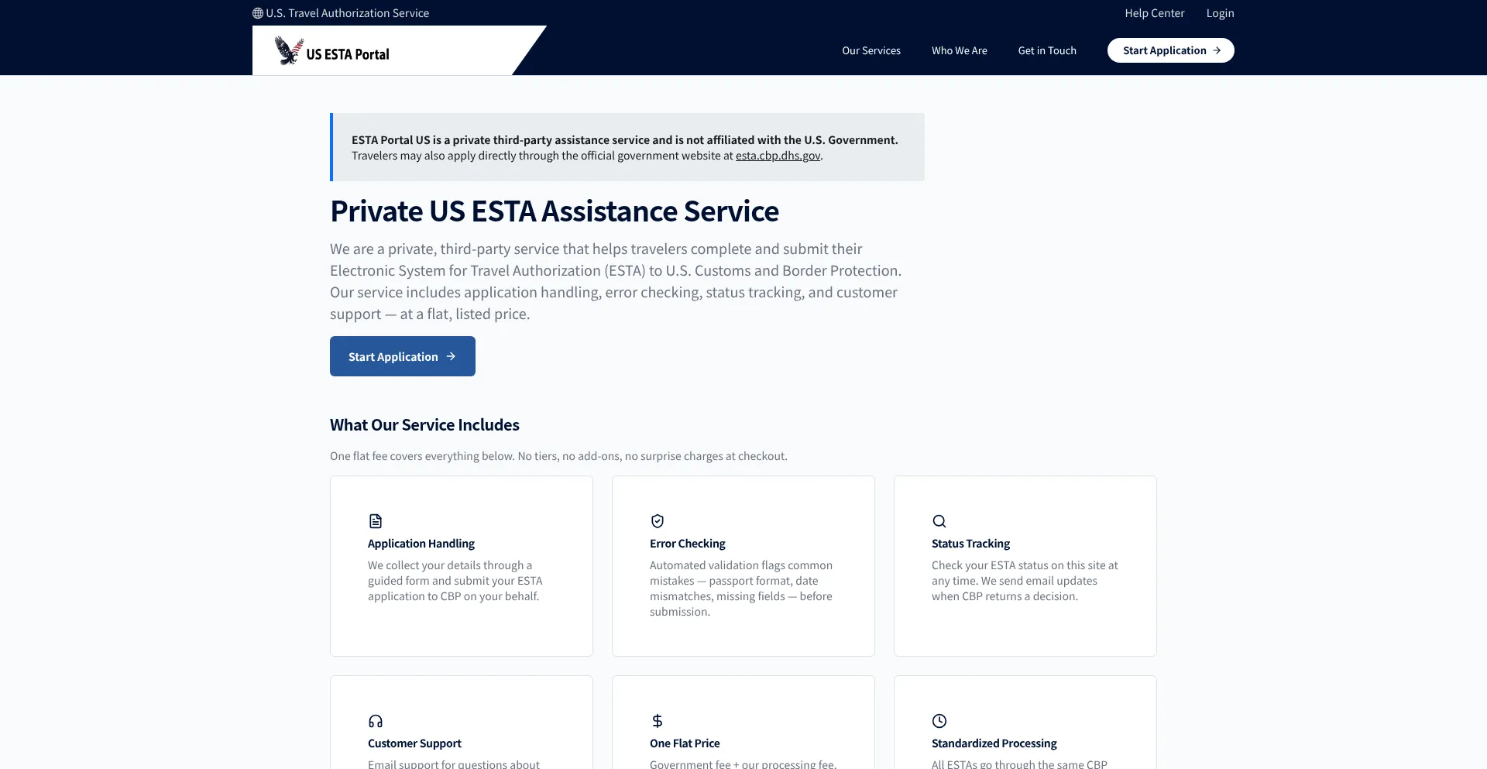The width and height of the screenshot is (1487, 769).
Task: Click the Customer Support card title
Action: pos(414,743)
